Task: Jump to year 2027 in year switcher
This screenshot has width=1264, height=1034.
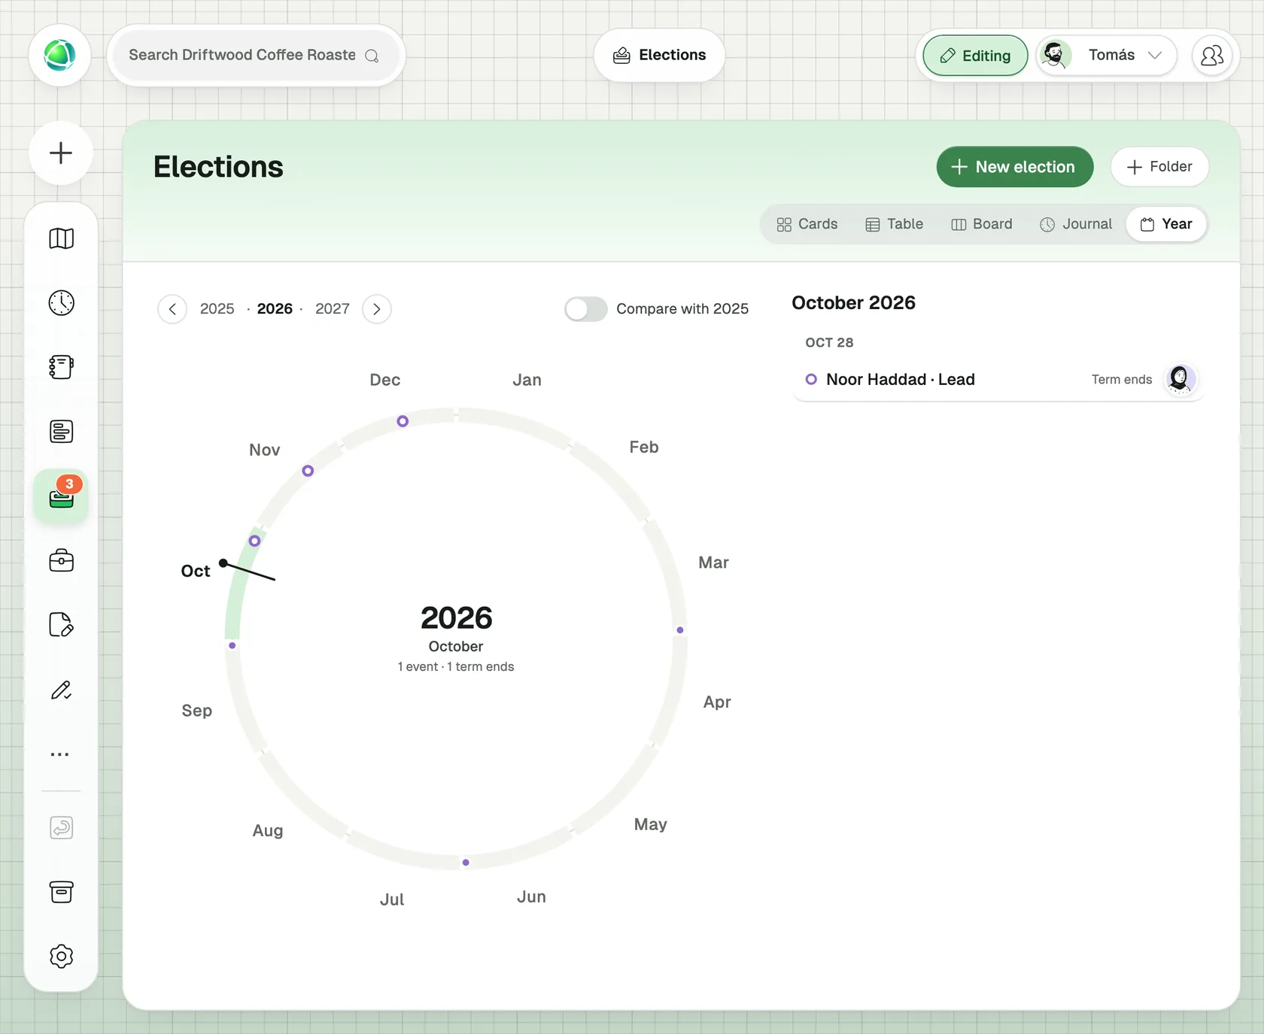Action: click(333, 309)
